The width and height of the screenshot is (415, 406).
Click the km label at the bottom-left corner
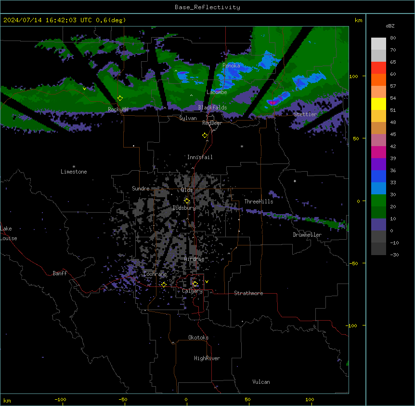click(7, 401)
